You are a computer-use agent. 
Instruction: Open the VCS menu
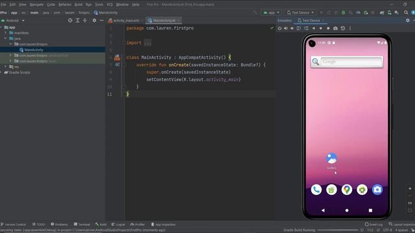tap(110, 5)
